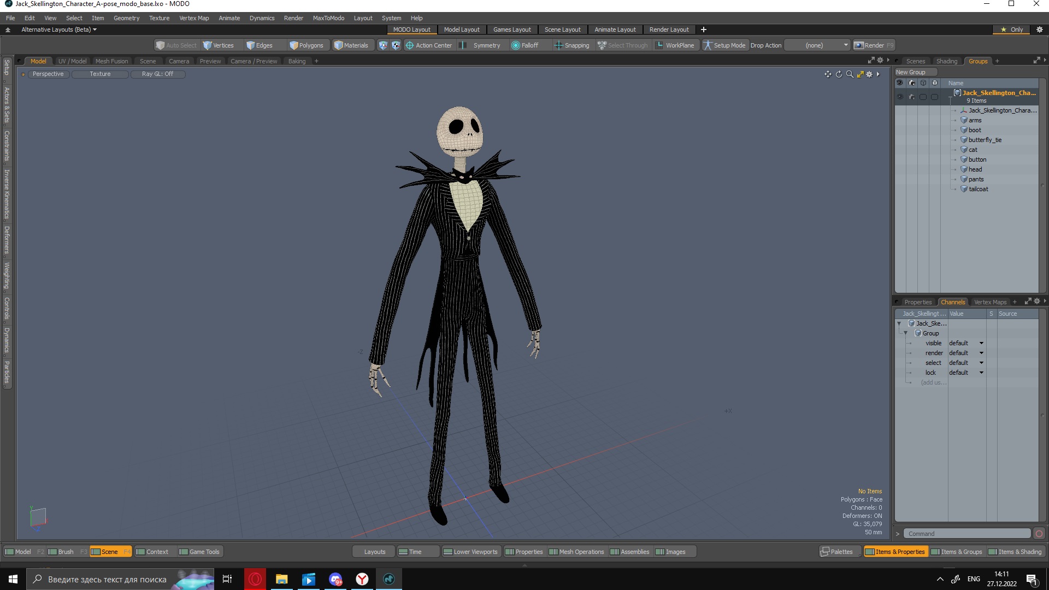Open the MaxToModo menu
1049x590 pixels.
pyautogui.click(x=328, y=18)
